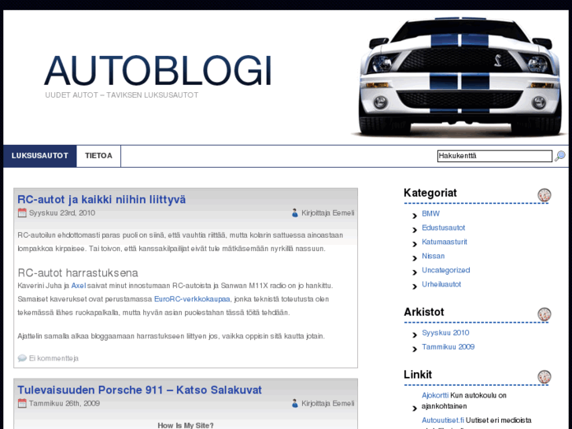Click the arrow bullet before Katumaasturit

(415, 244)
